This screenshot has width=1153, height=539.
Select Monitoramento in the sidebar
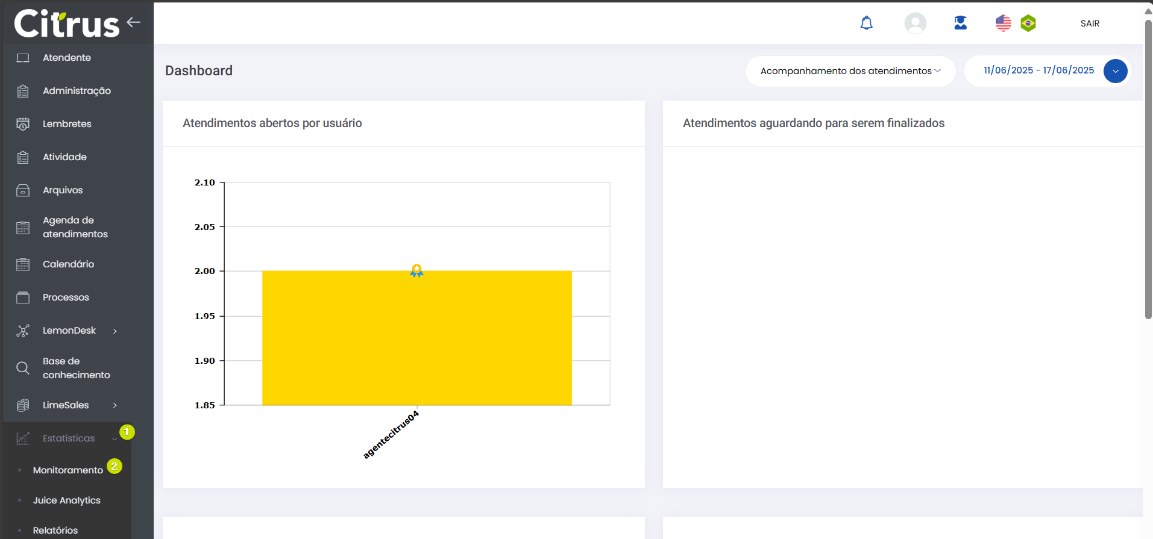68,470
